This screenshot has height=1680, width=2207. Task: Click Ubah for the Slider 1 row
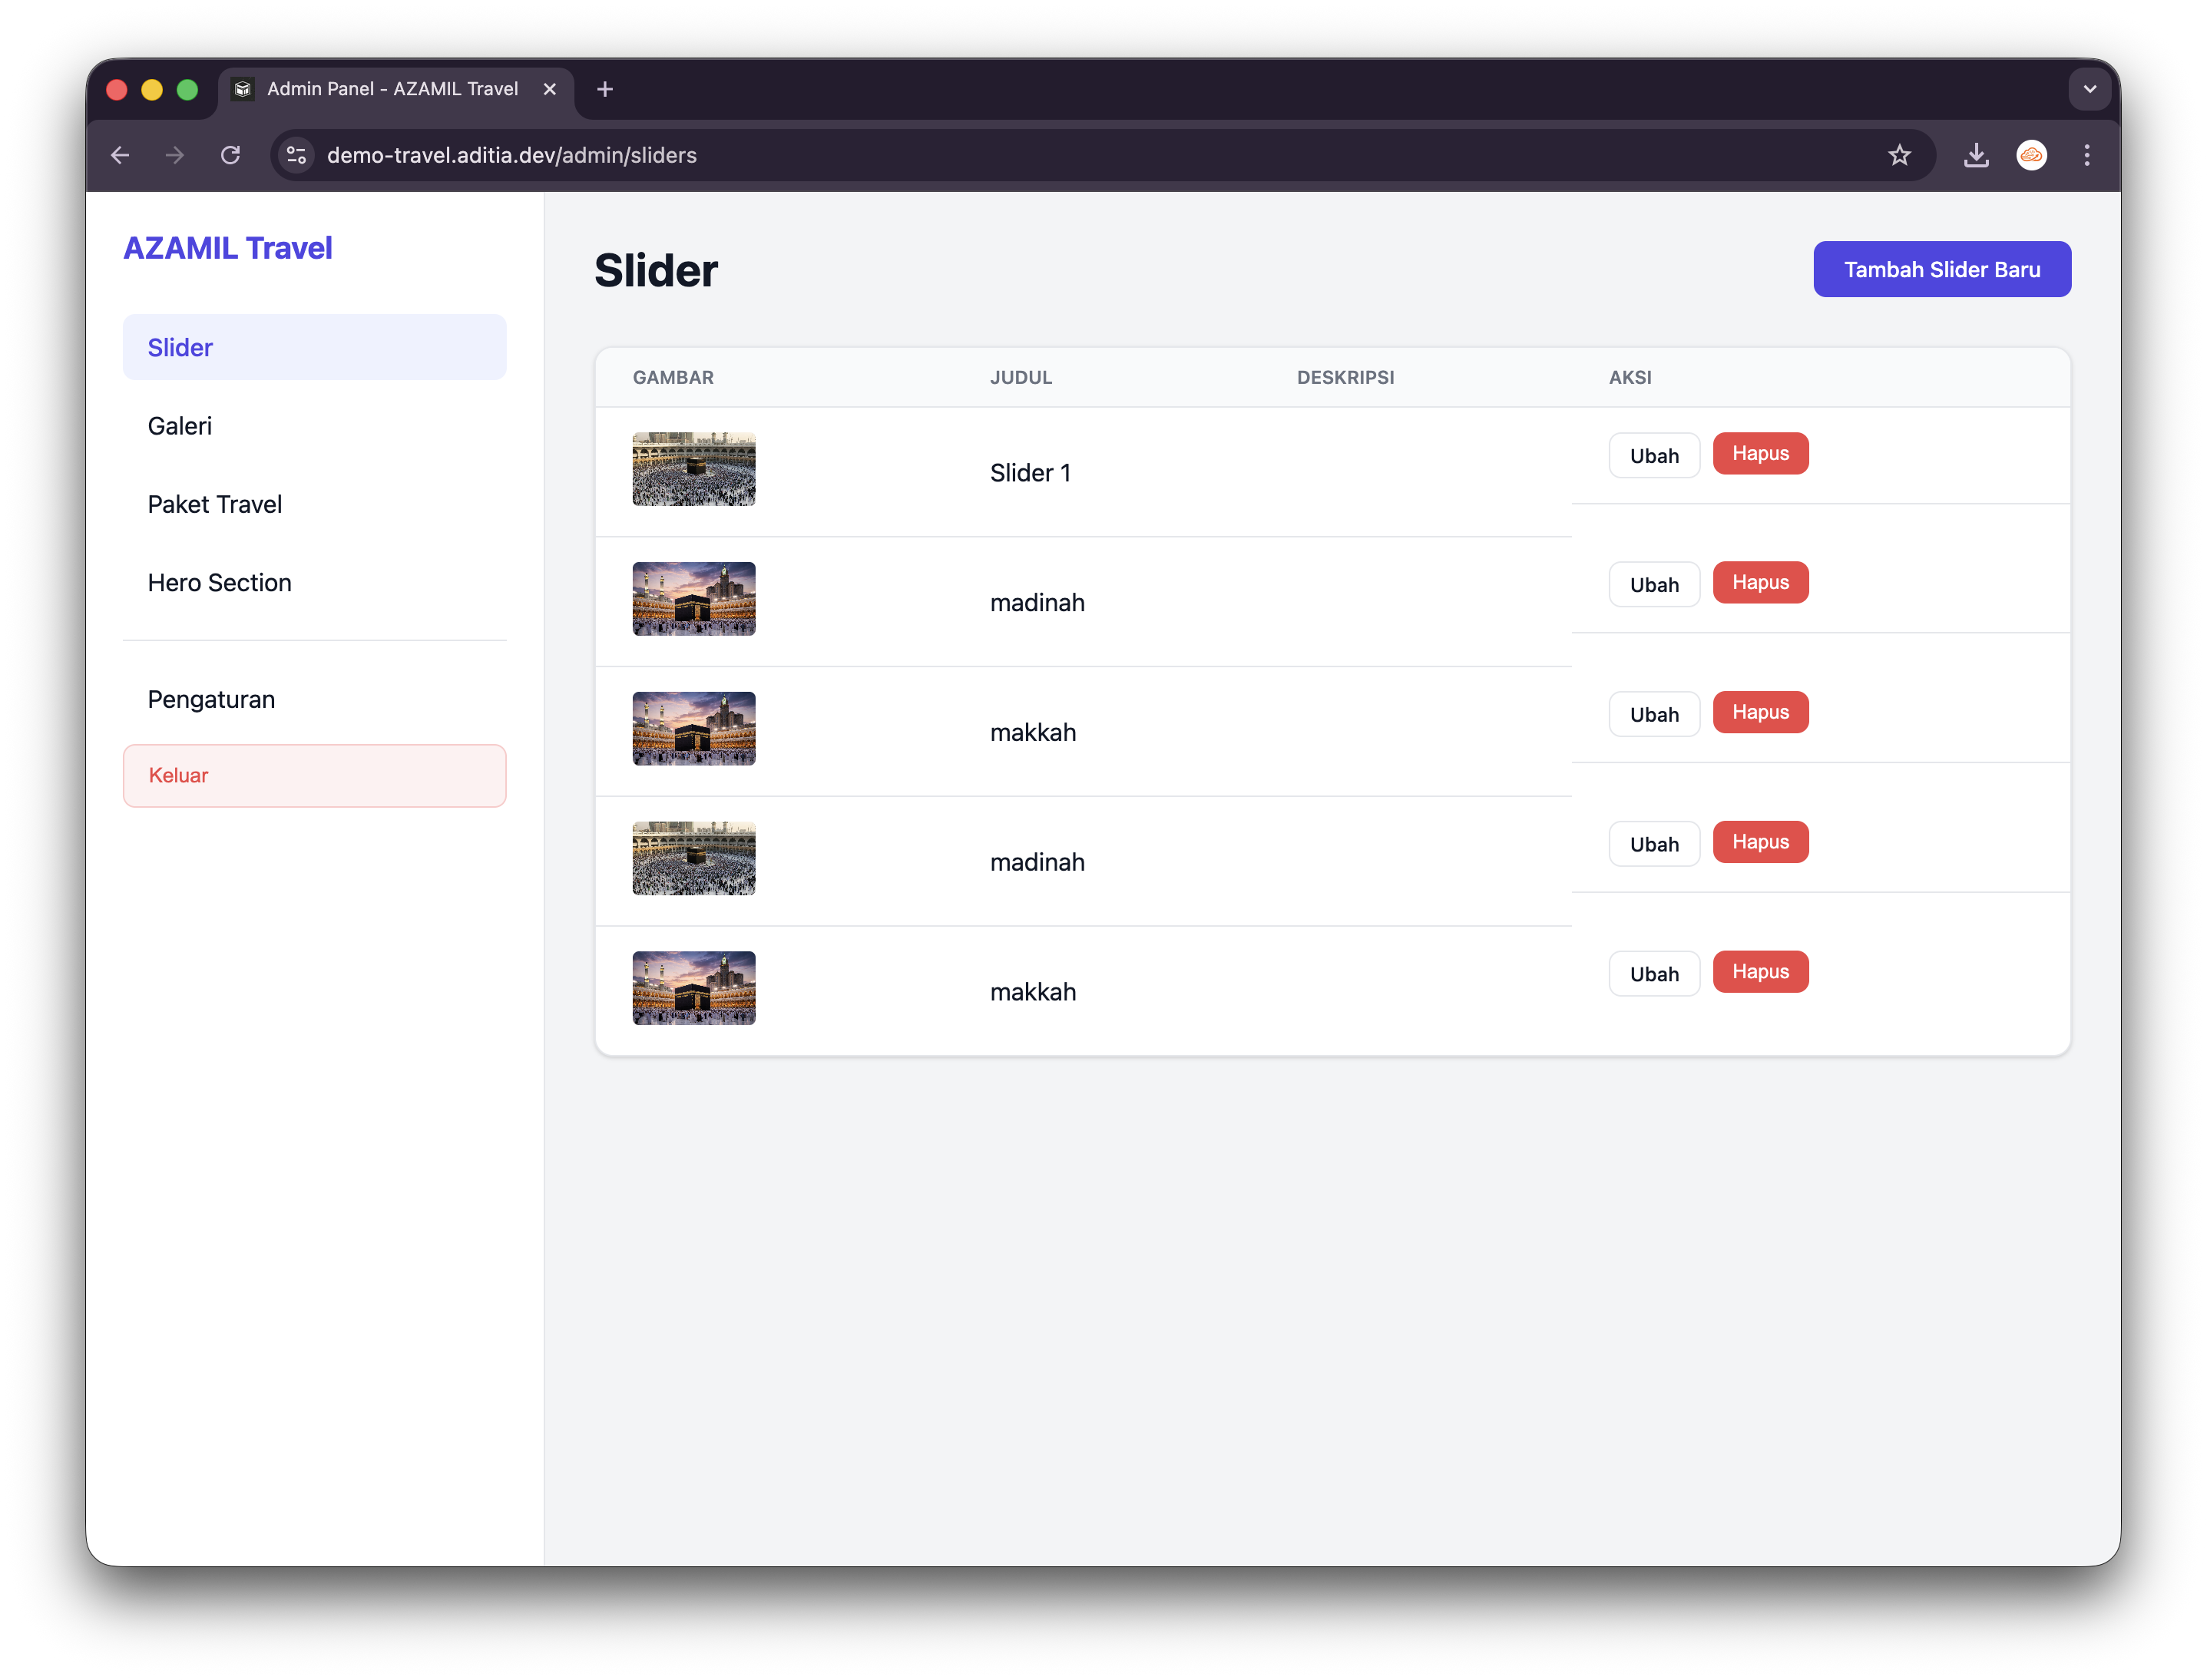tap(1653, 456)
